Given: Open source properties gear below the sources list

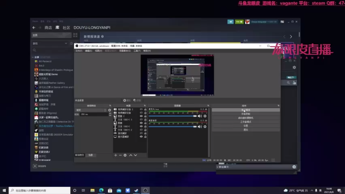Looking at the screenshot, I should click(125, 155).
